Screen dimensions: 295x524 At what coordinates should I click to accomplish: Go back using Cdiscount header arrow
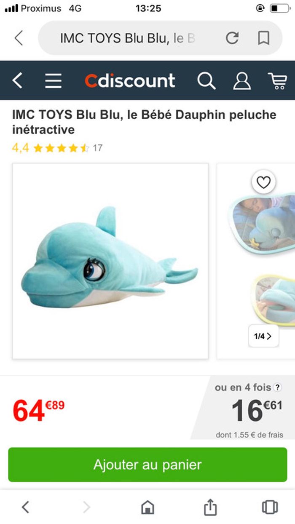click(x=17, y=80)
